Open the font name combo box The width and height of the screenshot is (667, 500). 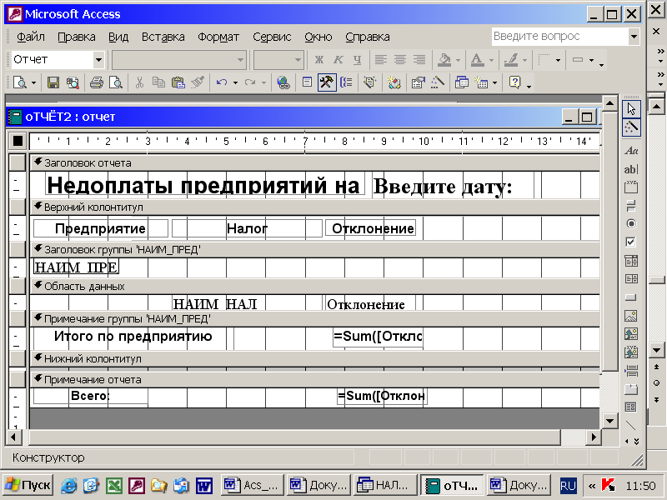coord(179,60)
